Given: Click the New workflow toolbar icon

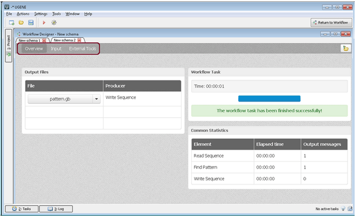Looking at the screenshot, I should coord(11,23).
